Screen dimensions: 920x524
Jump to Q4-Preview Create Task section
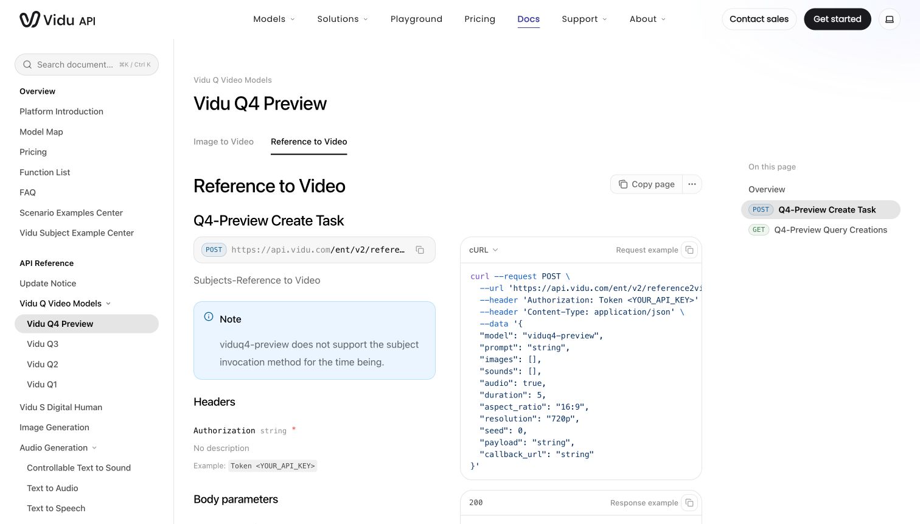820,209
